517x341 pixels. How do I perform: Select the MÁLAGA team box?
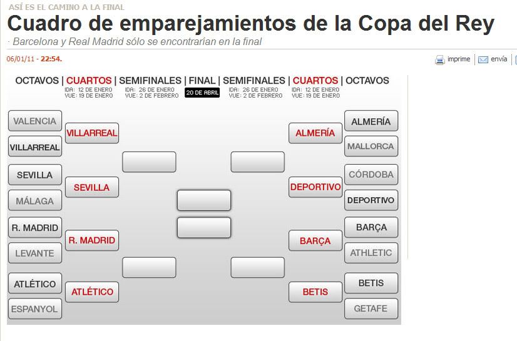click(x=35, y=201)
